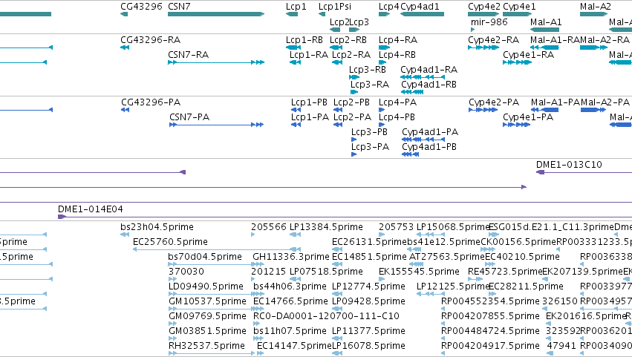Image resolution: width=632 pixels, height=357 pixels.
Task: Select the Lcp1-PB protein label
Action: coord(309,102)
